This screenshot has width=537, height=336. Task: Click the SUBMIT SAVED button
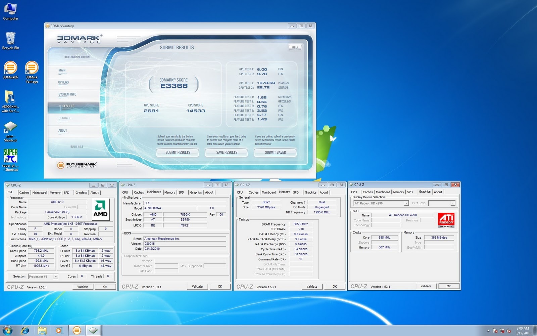point(275,153)
